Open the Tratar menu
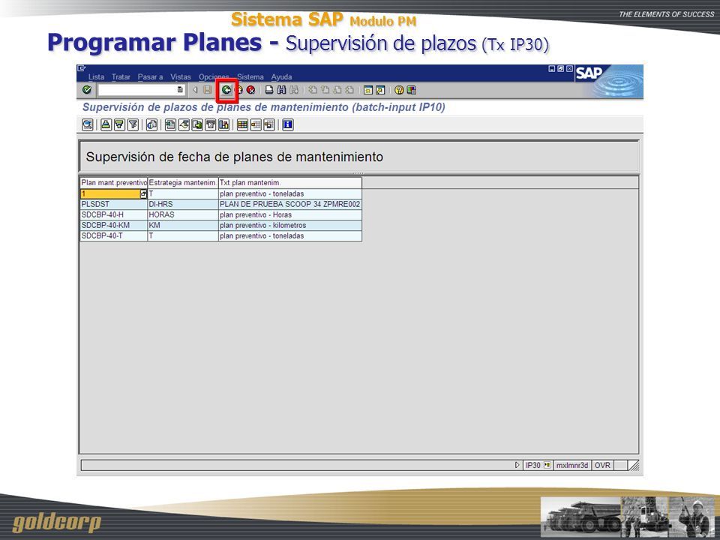 pyautogui.click(x=121, y=76)
